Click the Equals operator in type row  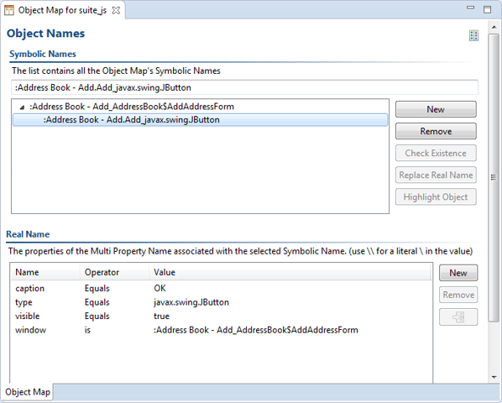(x=97, y=302)
